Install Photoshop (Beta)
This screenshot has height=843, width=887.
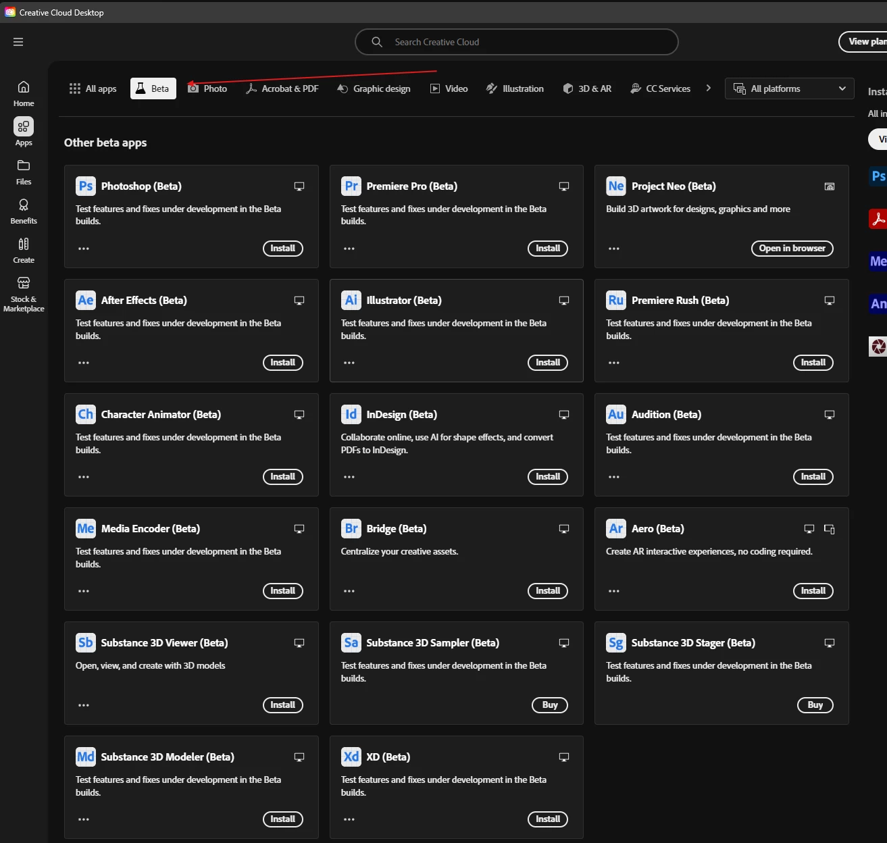283,249
